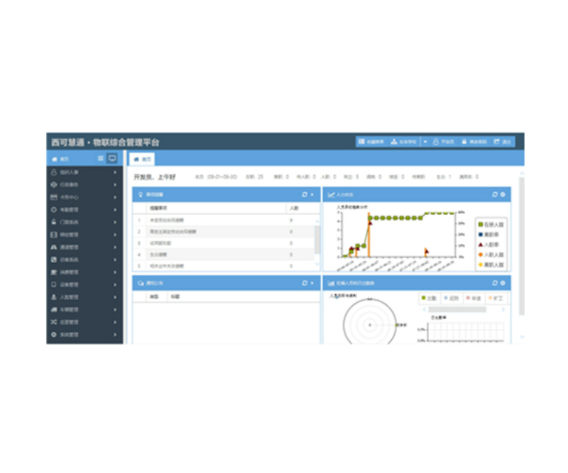Image resolution: width=568 pixels, height=473 pixels.
Task: Open gear settings of the bottom bar-chart panel
Action: coord(503,283)
